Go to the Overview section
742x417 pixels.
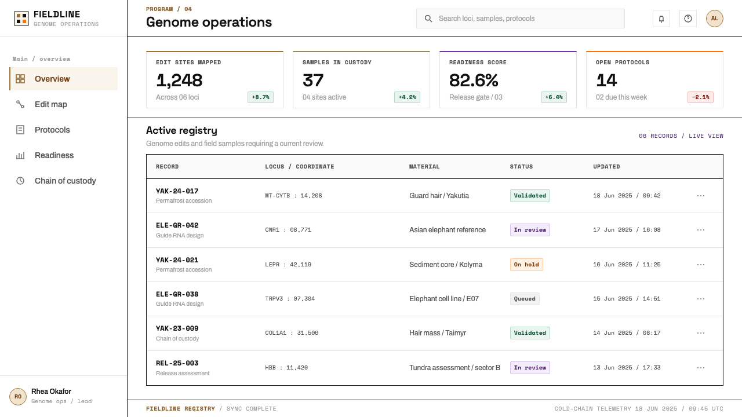(64, 79)
